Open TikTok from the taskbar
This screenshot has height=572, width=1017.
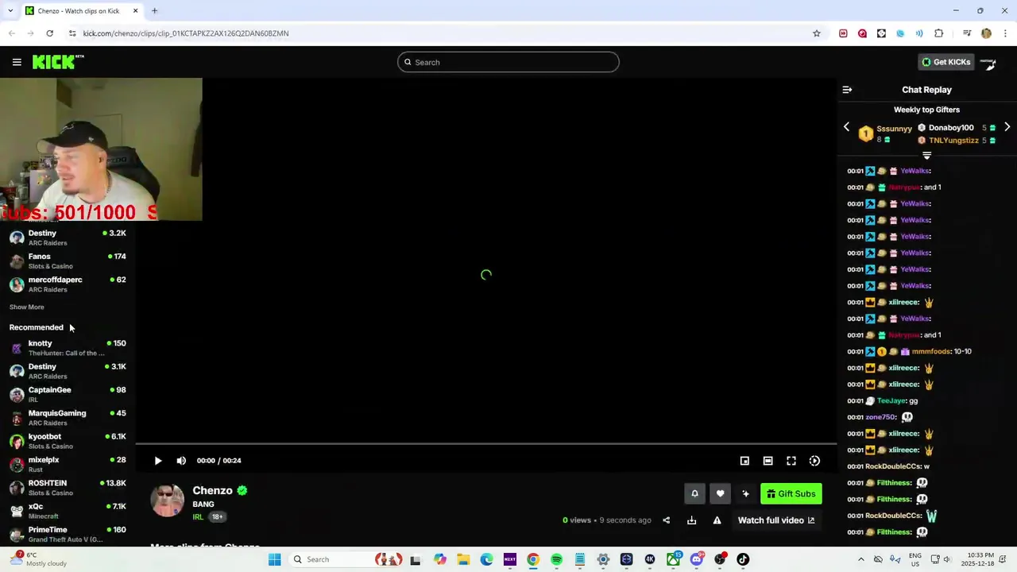[743, 559]
